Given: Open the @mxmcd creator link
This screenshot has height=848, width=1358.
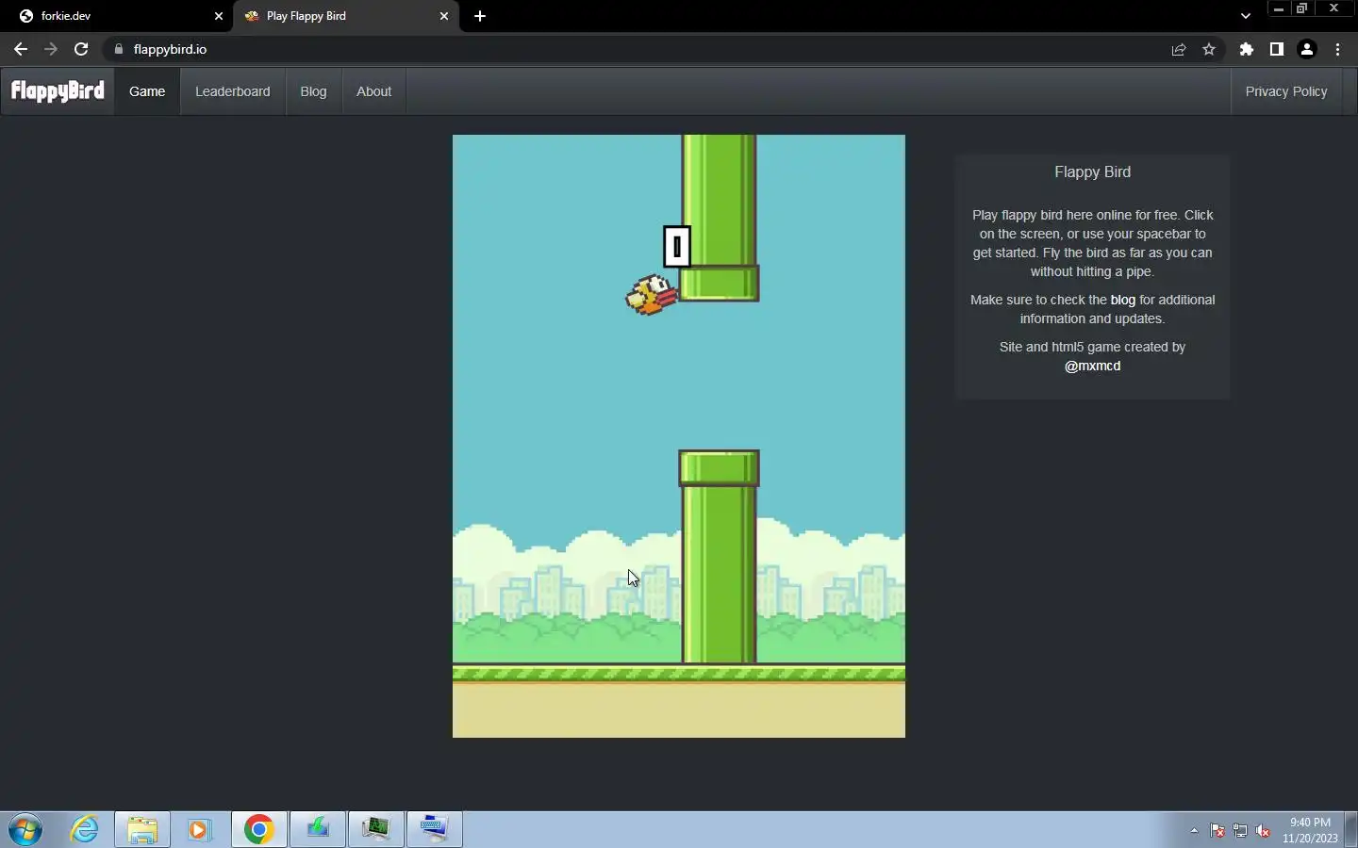Looking at the screenshot, I should 1092,366.
